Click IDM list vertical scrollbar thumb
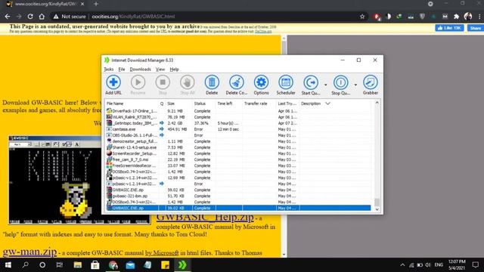This screenshot has height=272, width=484. 377,202
